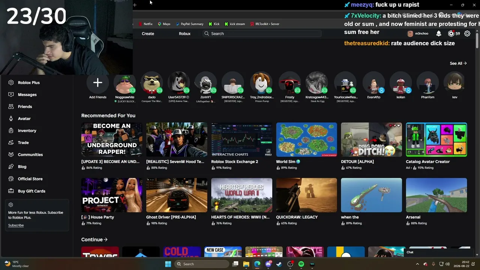The width and height of the screenshot is (480, 270).
Task: Open the kick stream bookmark
Action: (x=235, y=24)
